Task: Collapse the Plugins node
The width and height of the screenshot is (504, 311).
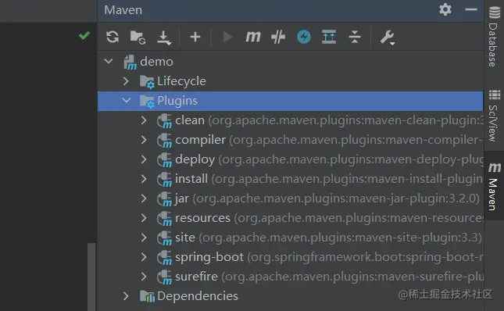Action: pyautogui.click(x=127, y=100)
